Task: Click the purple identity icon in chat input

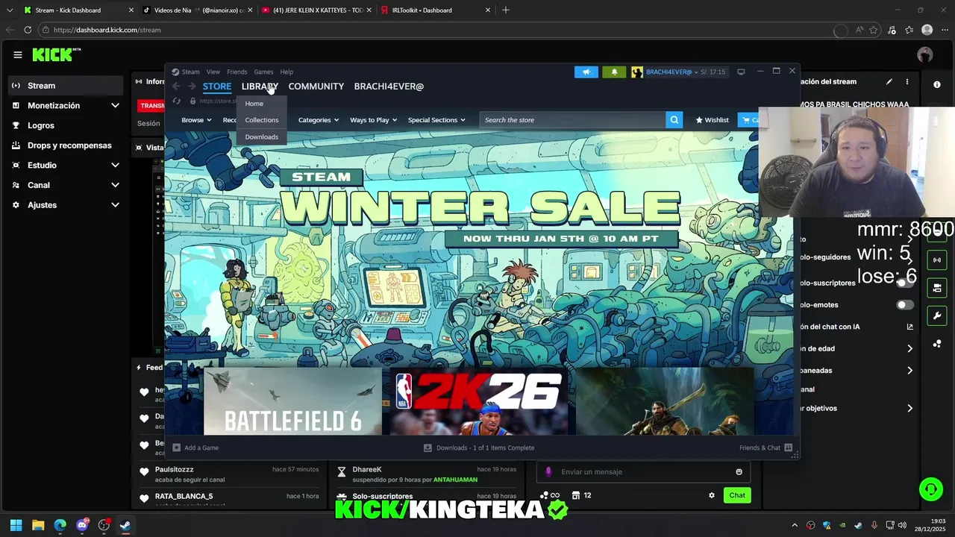Action: [548, 471]
